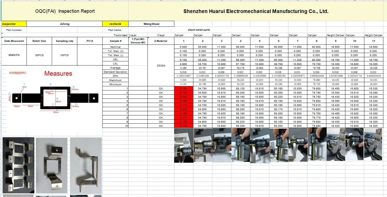The height and width of the screenshot is (197, 387).
Task: Open the height caliper photo below column 11
Action: click(x=374, y=144)
